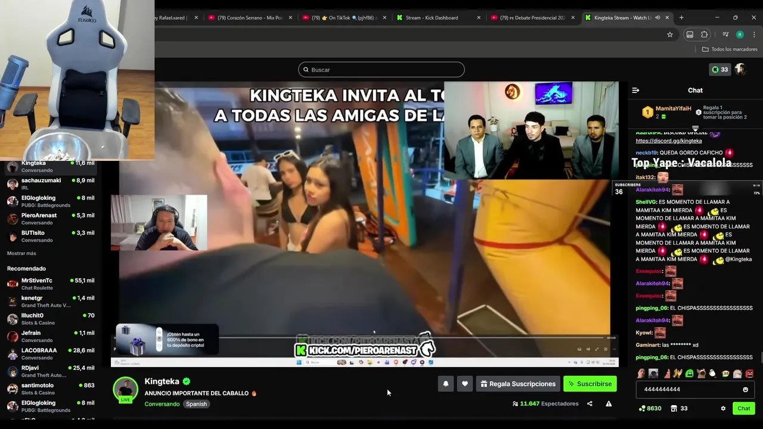Open emoji picker in the chat input
Viewport: 763px width, 429px height.
(745, 390)
